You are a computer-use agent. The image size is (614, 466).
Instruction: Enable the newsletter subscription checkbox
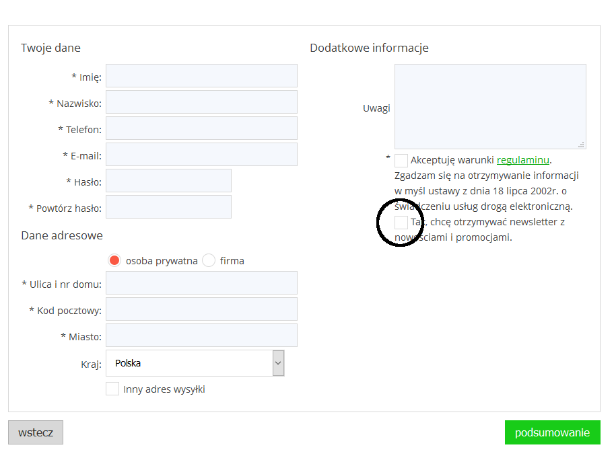[401, 222]
